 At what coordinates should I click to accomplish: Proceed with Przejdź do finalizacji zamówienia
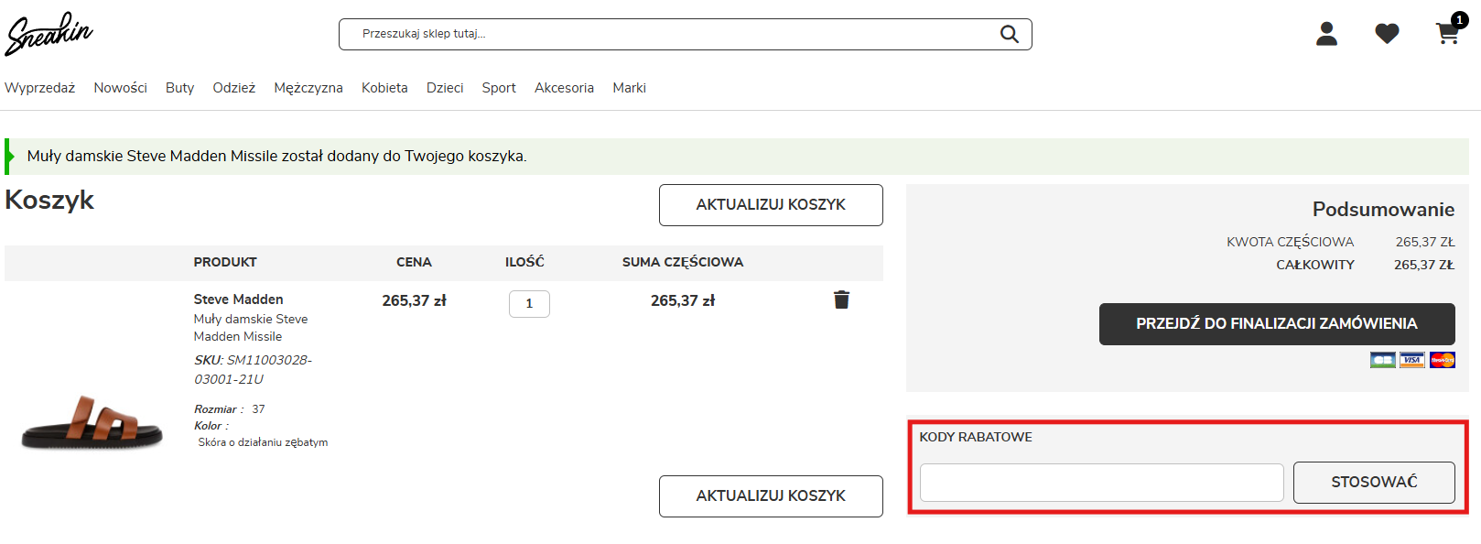[1277, 324]
